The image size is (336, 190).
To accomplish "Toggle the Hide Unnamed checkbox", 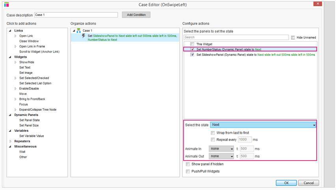I will [x=293, y=37].
